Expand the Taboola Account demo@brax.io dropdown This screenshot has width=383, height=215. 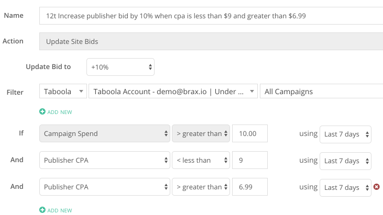coord(173,92)
